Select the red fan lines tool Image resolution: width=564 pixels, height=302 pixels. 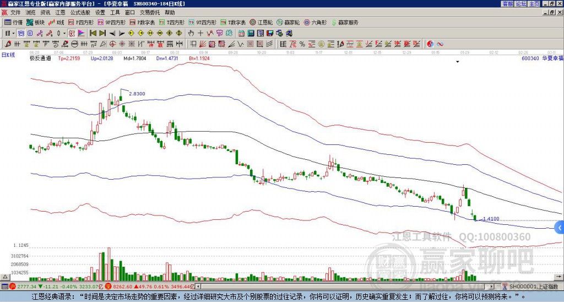click(x=203, y=44)
